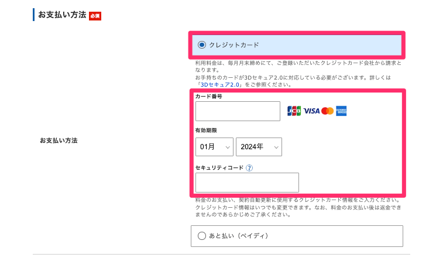
Task: Open the 2024年 expiry year dropdown
Action: tap(259, 147)
